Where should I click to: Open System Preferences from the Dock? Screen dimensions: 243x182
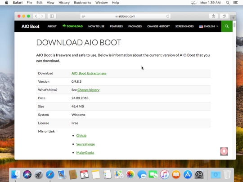point(199,174)
